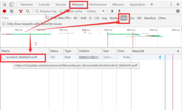Expand more DevTools tabs chevron
Screen dimensions: 182x110
click(x=151, y=4)
